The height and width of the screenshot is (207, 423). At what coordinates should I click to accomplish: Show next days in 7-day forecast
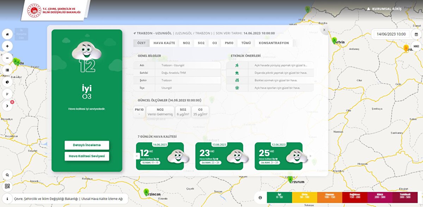(310, 156)
